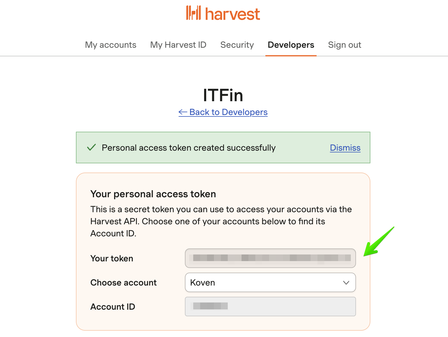This screenshot has width=448, height=337.
Task: Click the green annotation arrow pointing at token
Action: coord(379,241)
